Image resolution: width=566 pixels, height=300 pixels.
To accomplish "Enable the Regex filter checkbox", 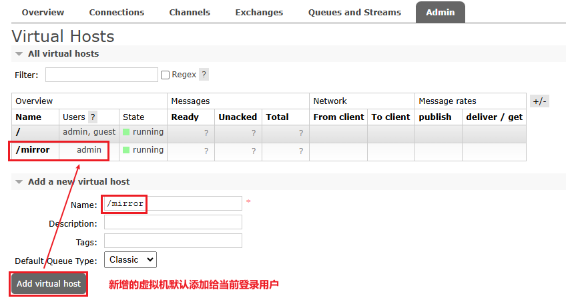I will pyautogui.click(x=165, y=75).
